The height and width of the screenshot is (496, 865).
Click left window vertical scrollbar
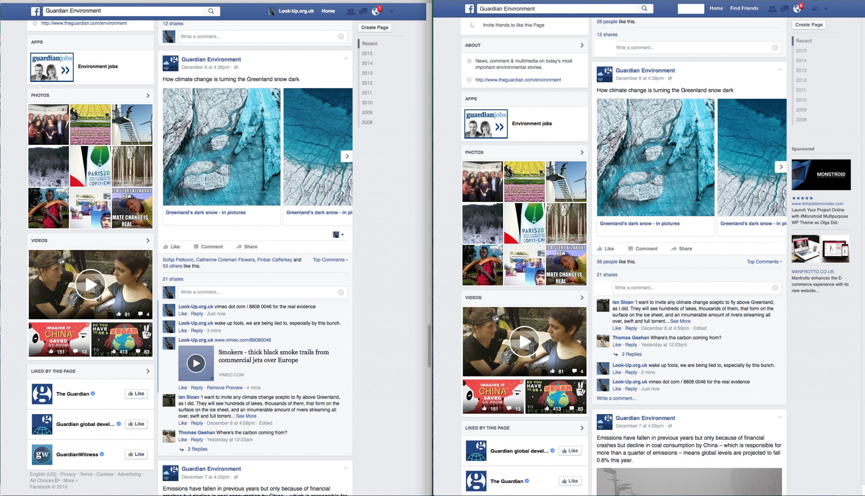(x=429, y=346)
